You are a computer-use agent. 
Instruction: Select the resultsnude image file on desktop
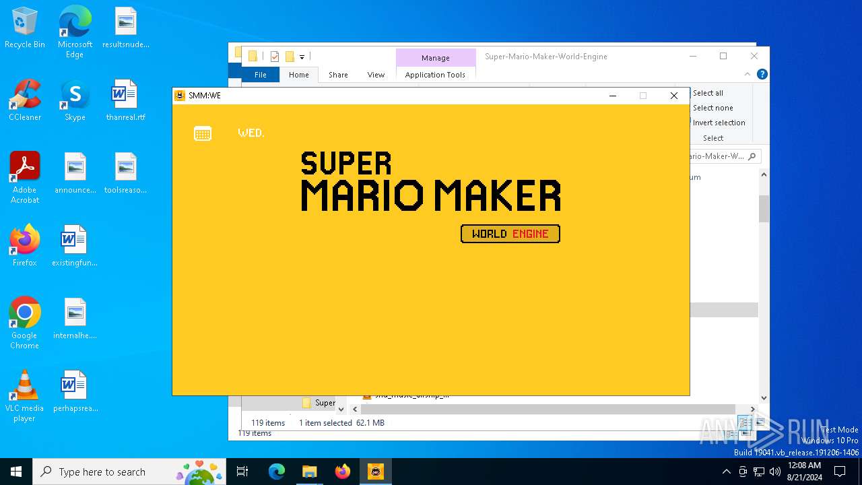(x=126, y=28)
